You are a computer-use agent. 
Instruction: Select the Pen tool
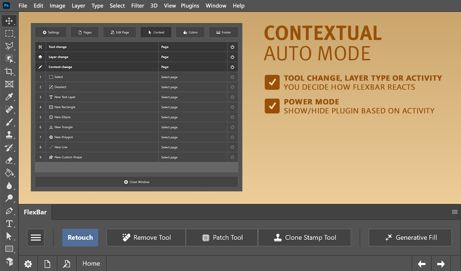click(x=9, y=211)
